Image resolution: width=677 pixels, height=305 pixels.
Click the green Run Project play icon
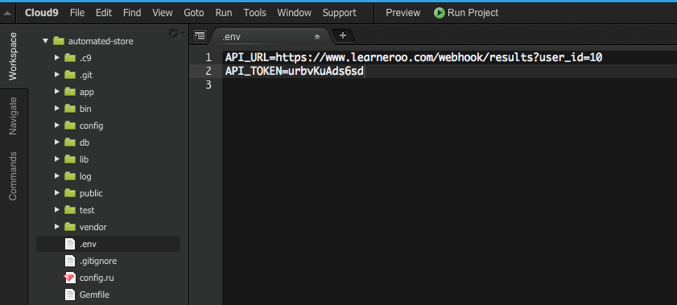pos(439,13)
